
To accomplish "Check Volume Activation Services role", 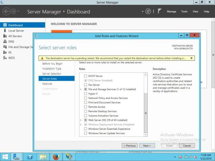I will click(x=86, y=116).
